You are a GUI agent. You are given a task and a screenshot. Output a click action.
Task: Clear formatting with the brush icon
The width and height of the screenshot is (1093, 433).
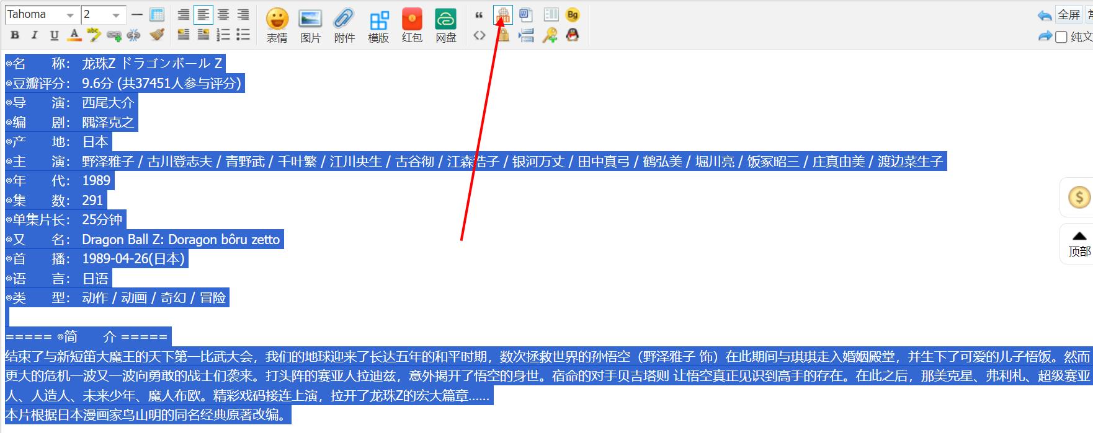point(156,35)
